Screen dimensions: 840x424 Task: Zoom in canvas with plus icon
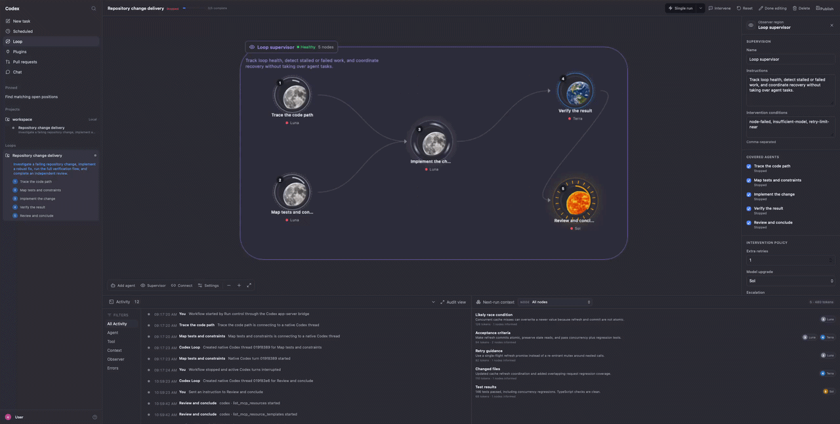[x=239, y=286]
